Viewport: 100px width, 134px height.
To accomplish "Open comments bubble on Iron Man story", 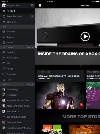I will point(81,105).
